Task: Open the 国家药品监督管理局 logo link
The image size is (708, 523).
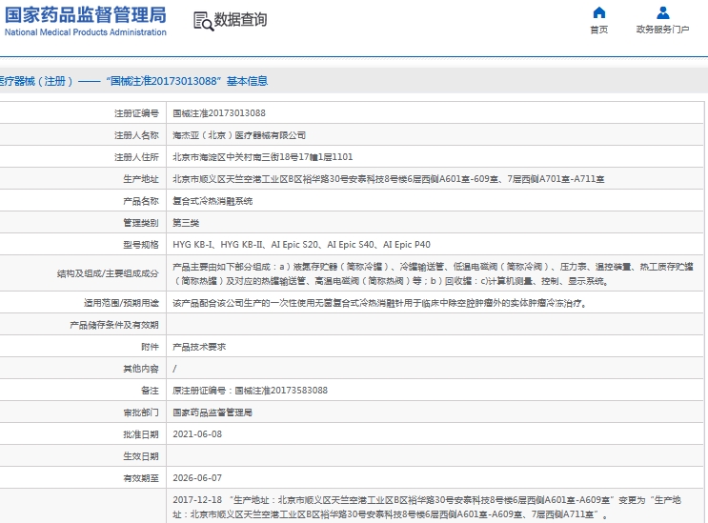Action: pyautogui.click(x=86, y=21)
